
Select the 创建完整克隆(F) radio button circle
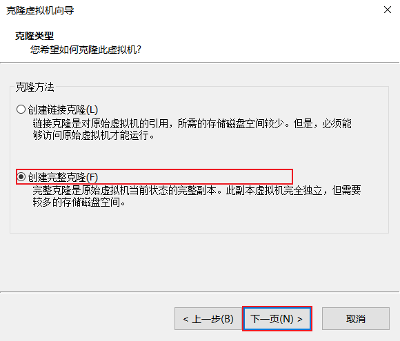(21, 176)
